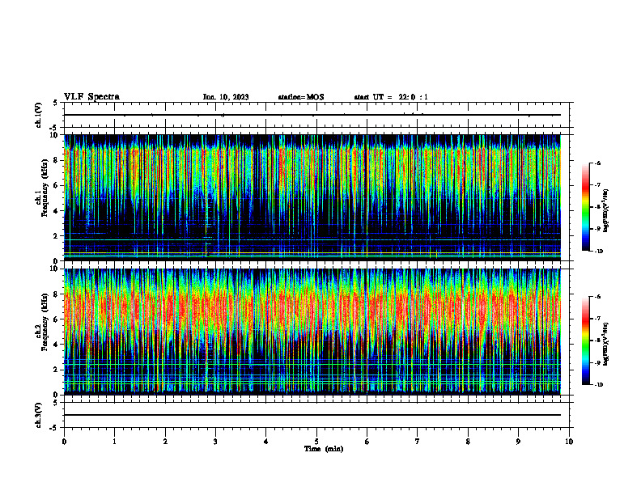Click time axis tick label "2"

click(x=165, y=442)
